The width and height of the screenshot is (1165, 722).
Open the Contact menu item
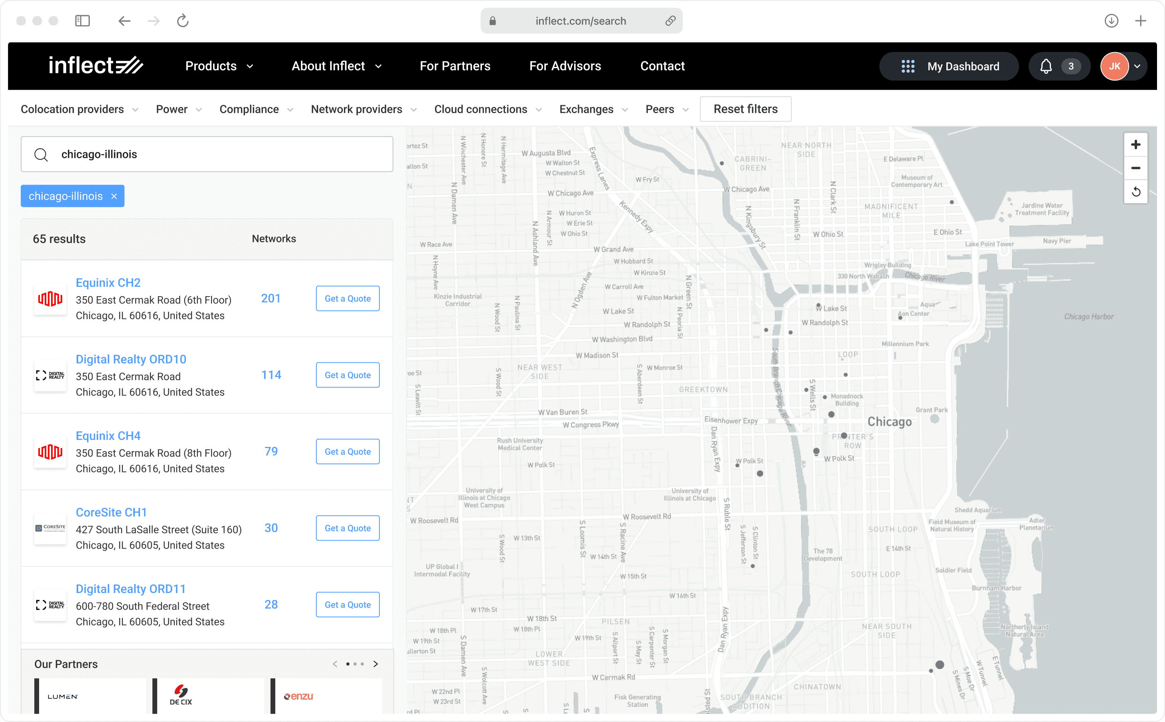point(662,66)
